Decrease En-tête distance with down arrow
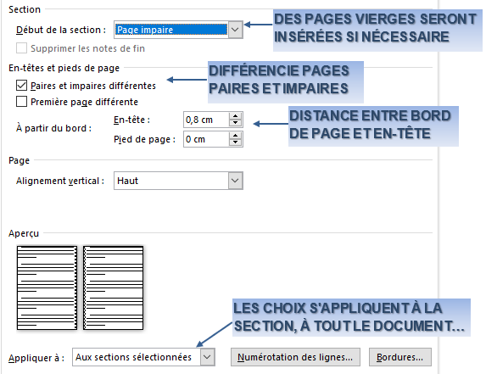The width and height of the screenshot is (486, 374). tap(236, 123)
